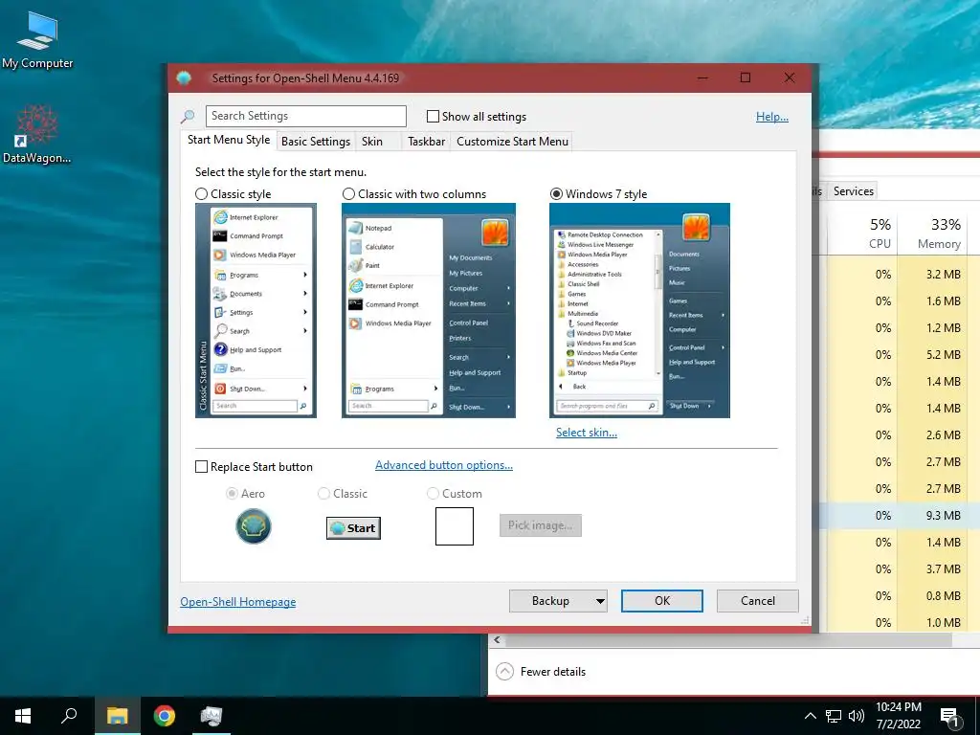Open the Taskbar tab
This screenshot has width=980, height=735.
coord(426,142)
